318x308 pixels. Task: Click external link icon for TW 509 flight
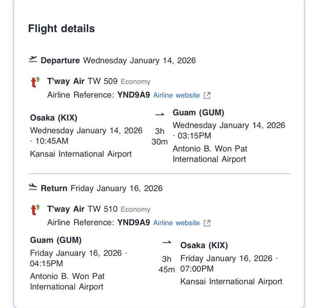pyautogui.click(x=207, y=95)
